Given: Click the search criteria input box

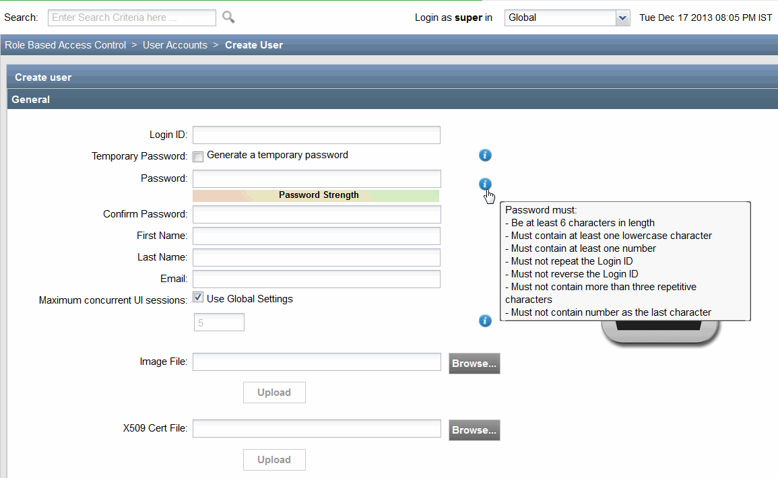Looking at the screenshot, I should [x=131, y=17].
